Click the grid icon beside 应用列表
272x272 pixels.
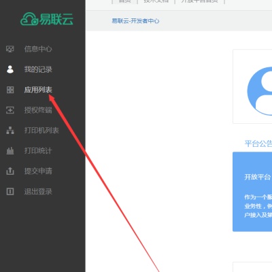point(10,90)
